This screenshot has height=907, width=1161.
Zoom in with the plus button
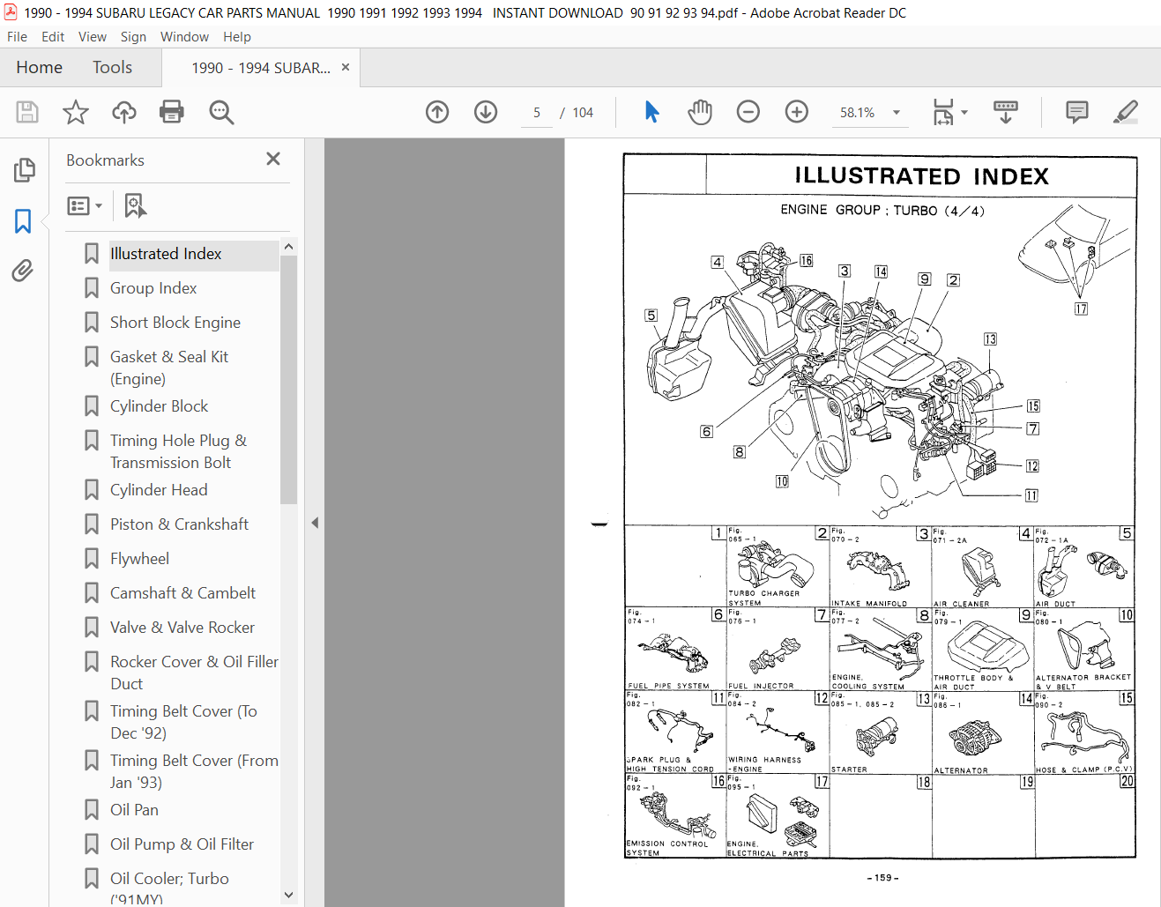[797, 112]
